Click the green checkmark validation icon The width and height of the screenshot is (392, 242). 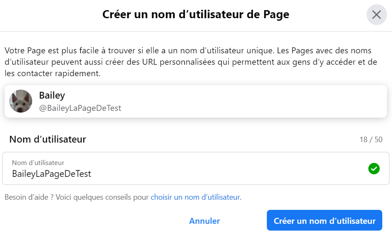[374, 169]
